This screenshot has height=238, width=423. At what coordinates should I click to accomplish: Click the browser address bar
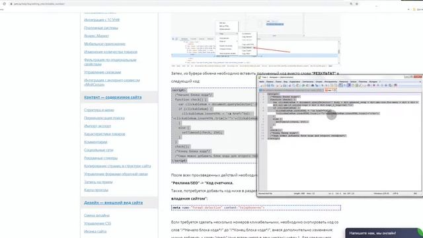tap(178, 4)
